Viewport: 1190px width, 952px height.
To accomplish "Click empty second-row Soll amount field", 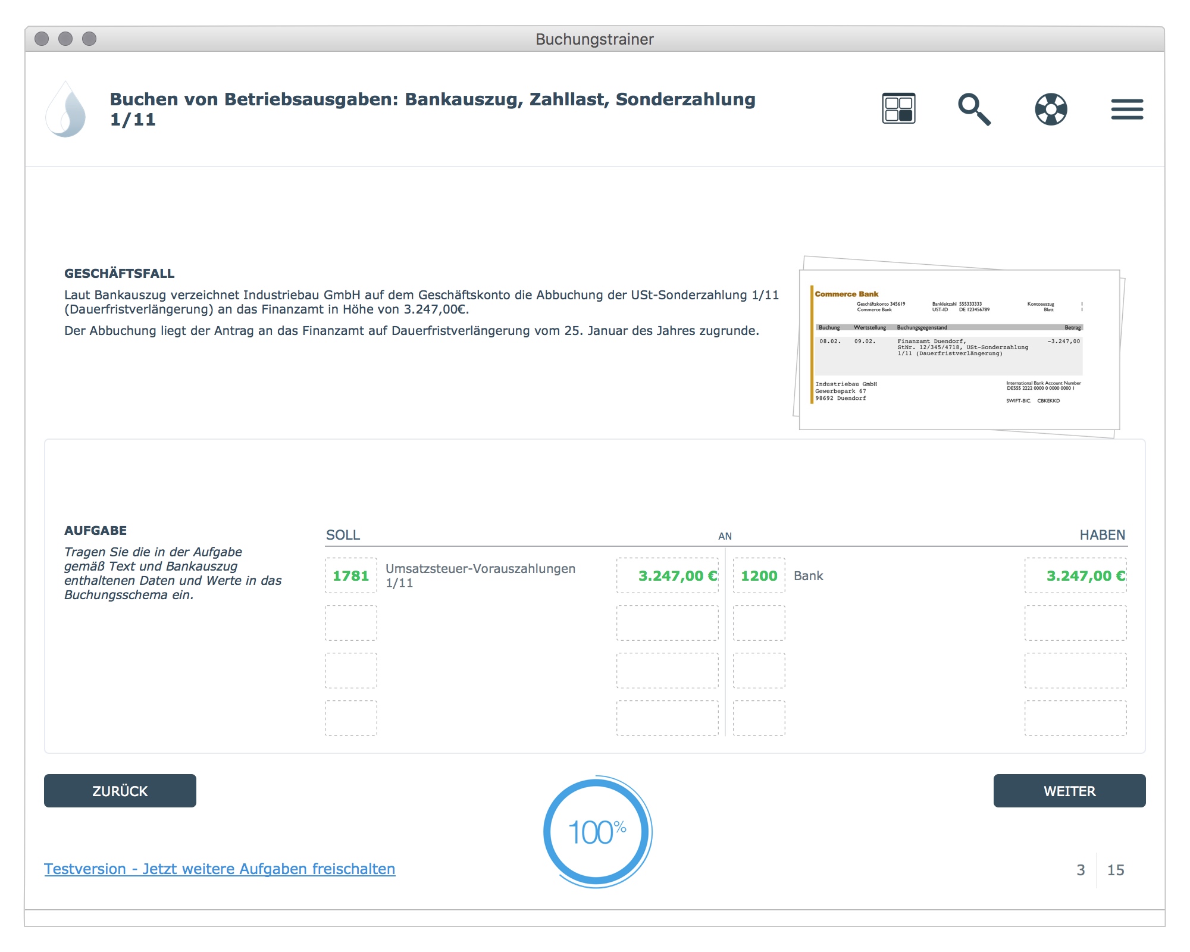I will pos(667,623).
